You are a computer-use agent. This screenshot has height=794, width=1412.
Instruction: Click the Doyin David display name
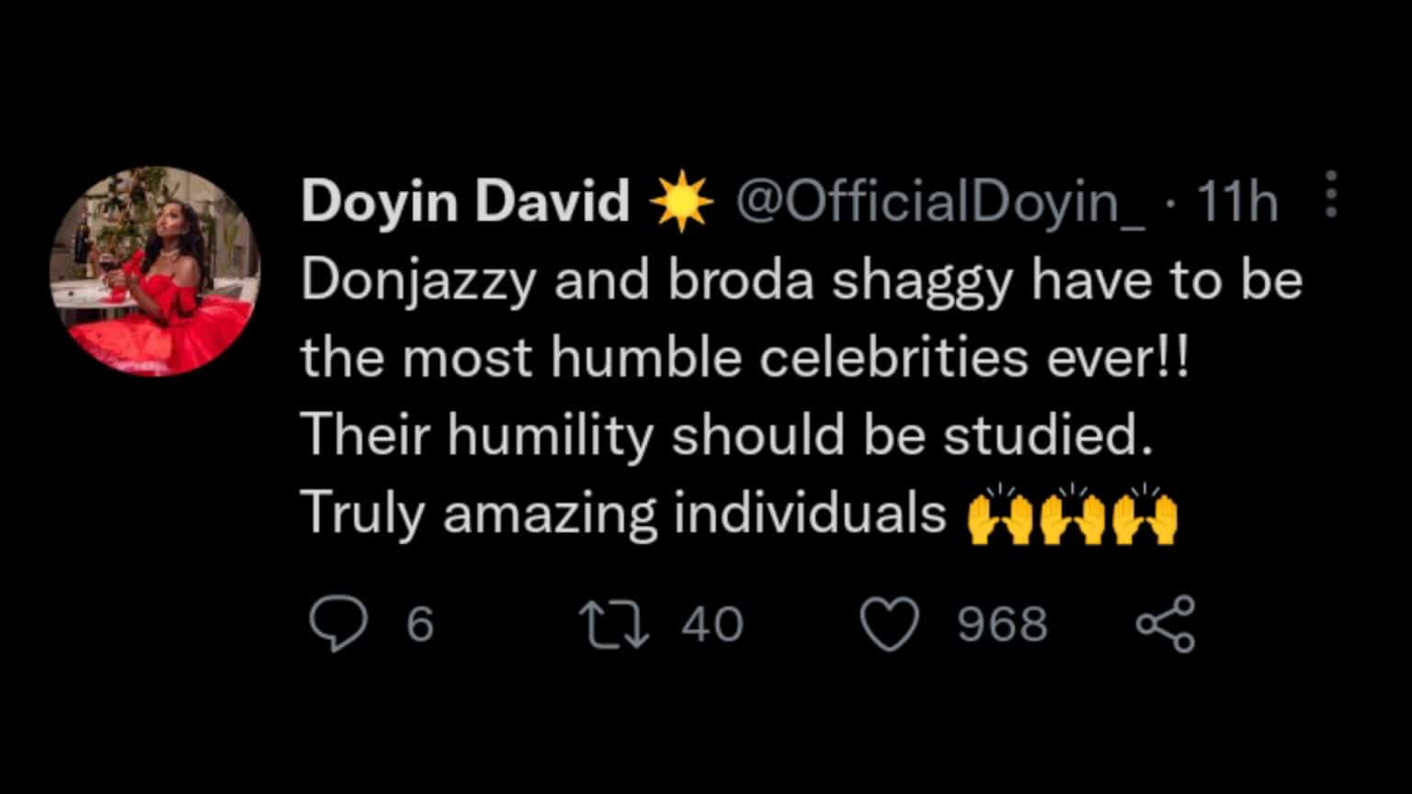point(464,200)
